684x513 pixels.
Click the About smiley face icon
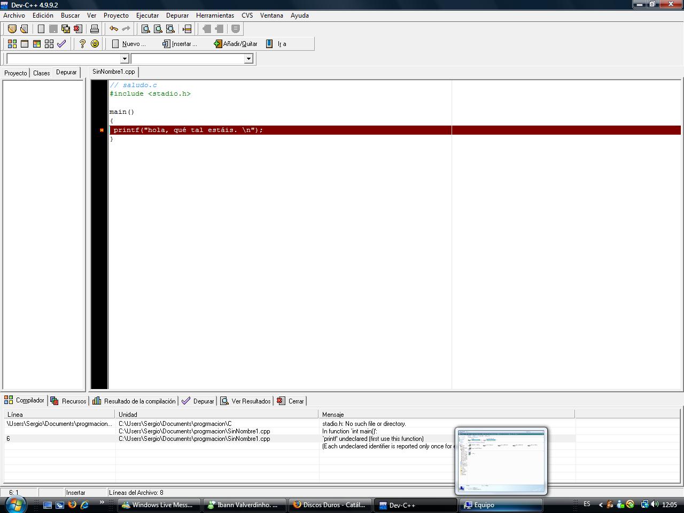coord(95,44)
